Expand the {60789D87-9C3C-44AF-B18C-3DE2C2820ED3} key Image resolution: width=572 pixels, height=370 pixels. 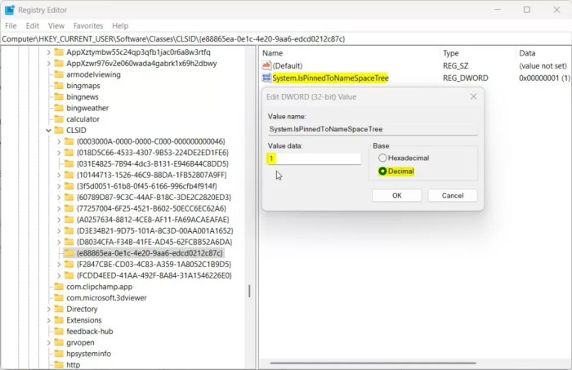click(59, 197)
